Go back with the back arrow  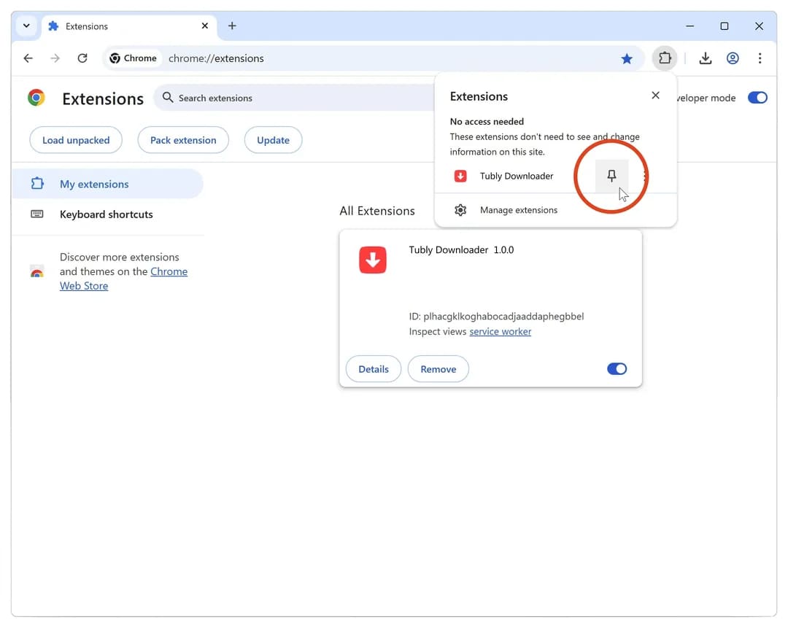point(28,58)
